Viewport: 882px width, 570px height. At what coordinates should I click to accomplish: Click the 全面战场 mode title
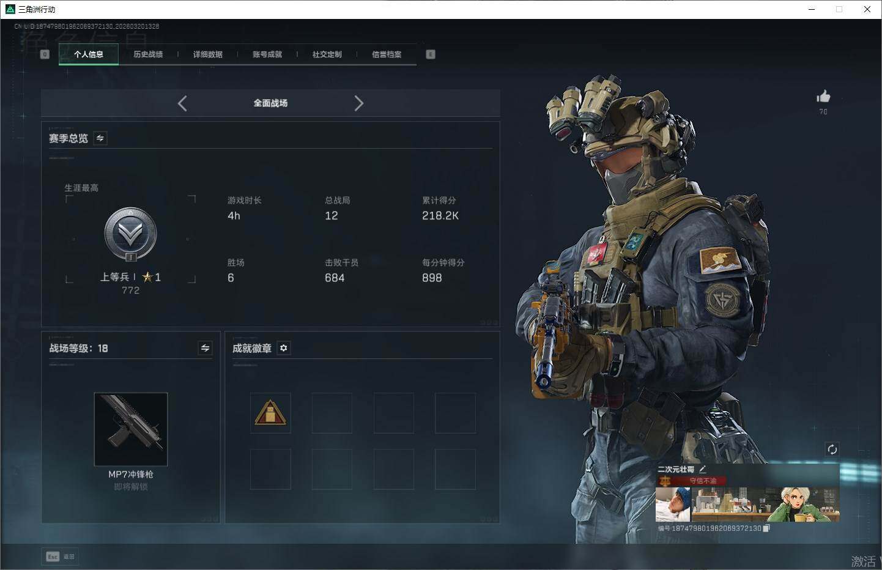point(270,103)
